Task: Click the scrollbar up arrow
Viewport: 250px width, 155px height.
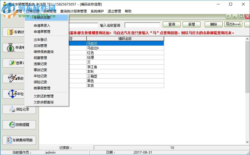Action: 247,39
